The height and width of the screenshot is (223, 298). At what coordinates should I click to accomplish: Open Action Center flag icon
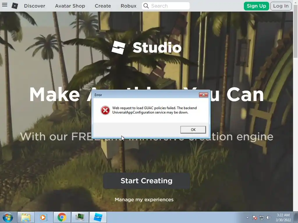[254, 217]
